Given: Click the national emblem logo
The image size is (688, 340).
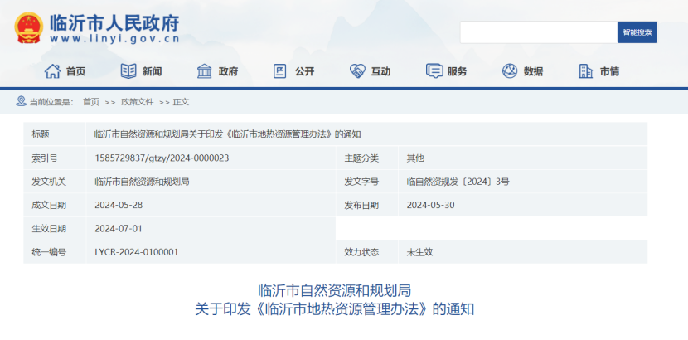Looking at the screenshot, I should tap(29, 28).
